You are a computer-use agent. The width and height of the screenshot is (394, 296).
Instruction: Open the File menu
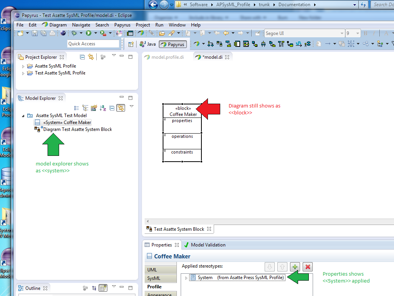[x=20, y=25]
